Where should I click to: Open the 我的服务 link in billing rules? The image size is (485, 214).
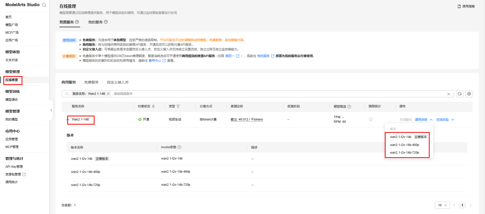click(263, 56)
